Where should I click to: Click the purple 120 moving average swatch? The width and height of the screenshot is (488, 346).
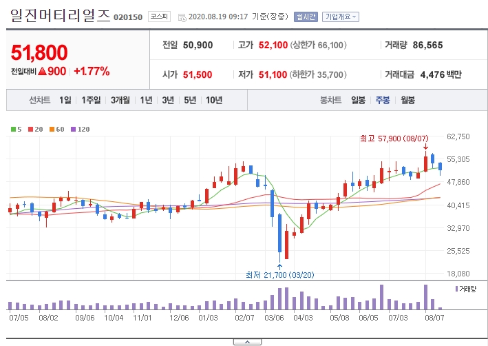point(73,129)
